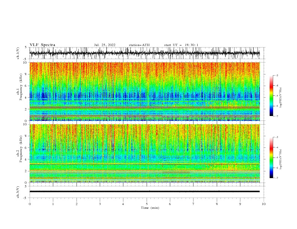Click the ch.3 flat voltage trace
This screenshot has height=229, width=297.
pos(144,192)
